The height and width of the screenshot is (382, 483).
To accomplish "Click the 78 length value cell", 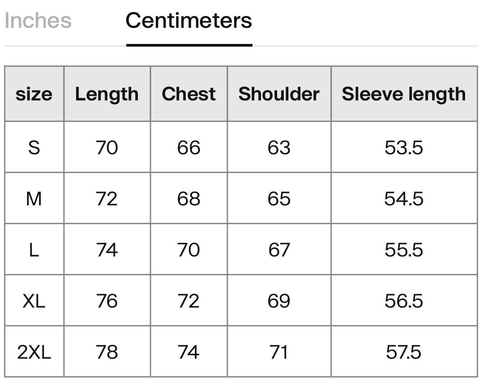I will point(107,352).
